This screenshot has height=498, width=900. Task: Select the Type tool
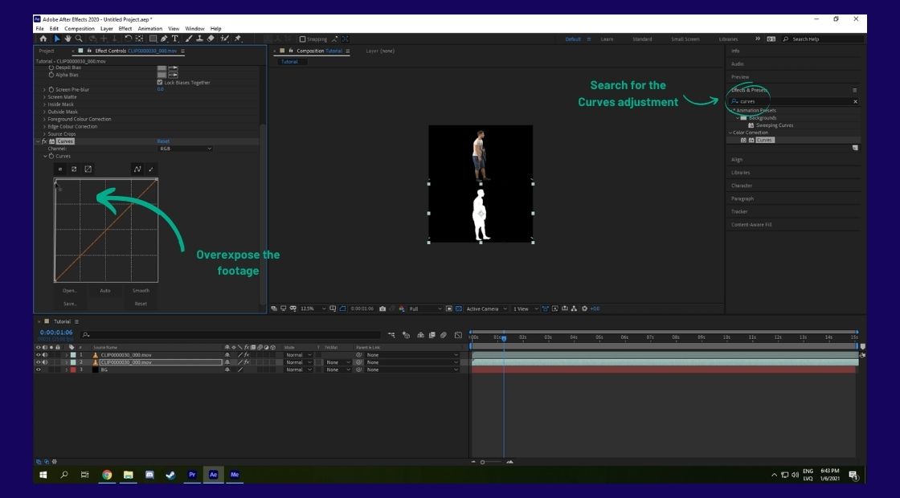click(175, 37)
